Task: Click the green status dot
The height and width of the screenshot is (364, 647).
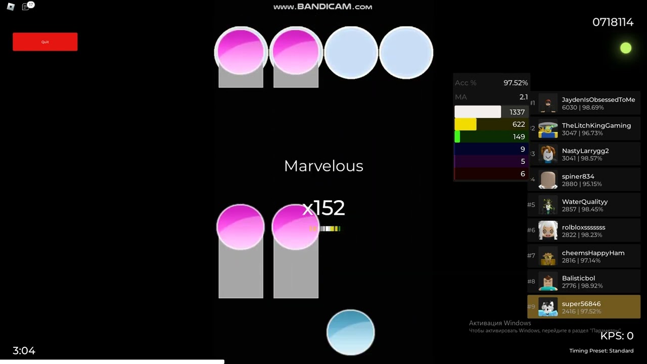Action: (x=626, y=48)
